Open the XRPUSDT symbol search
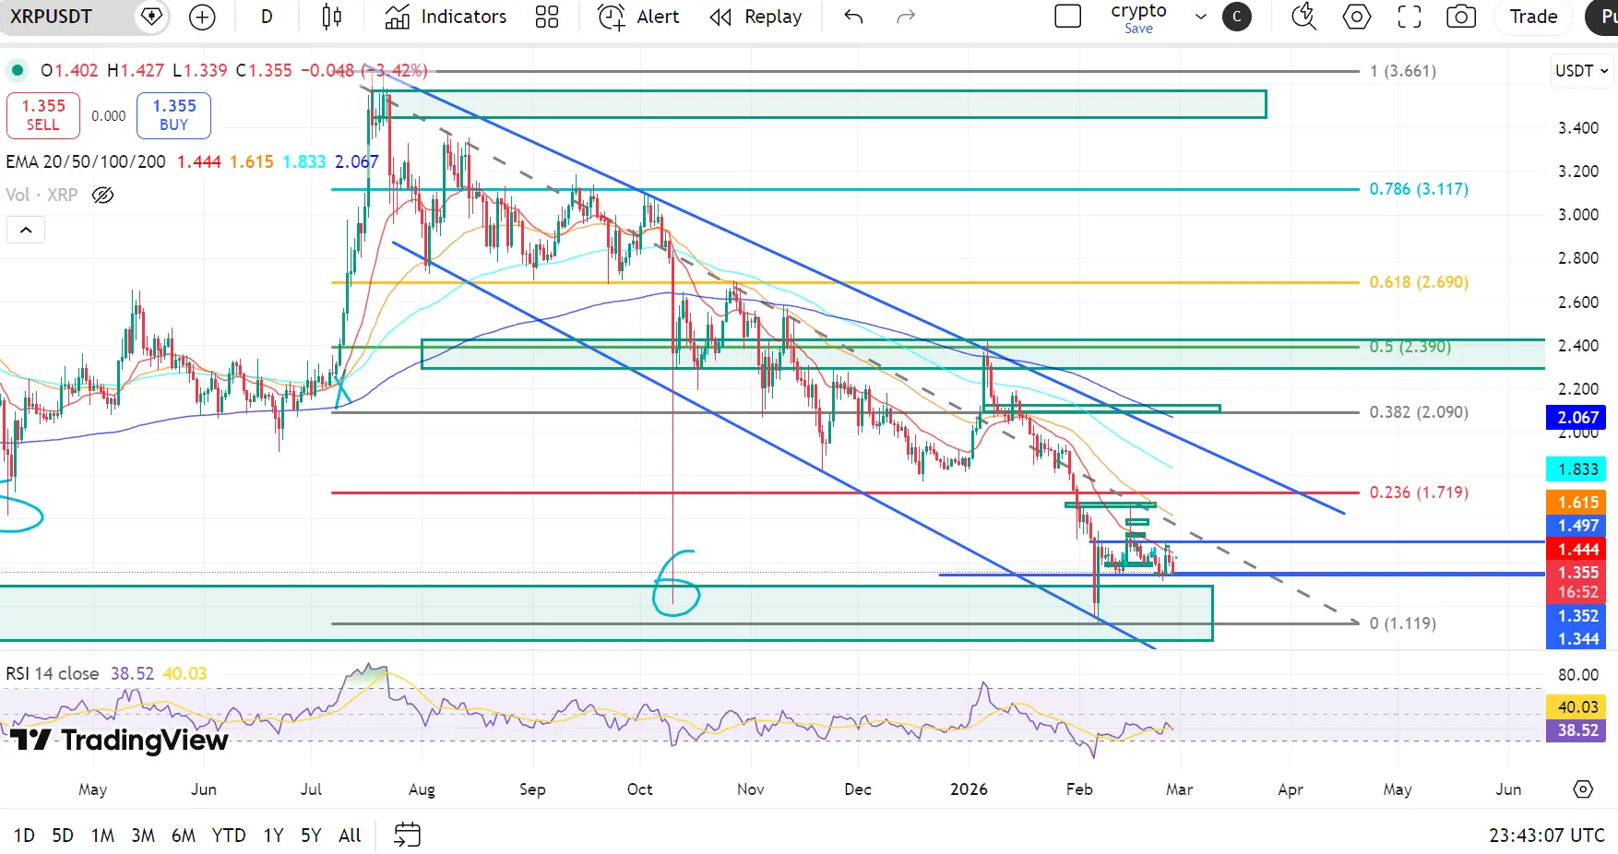The height and width of the screenshot is (854, 1618). click(52, 17)
